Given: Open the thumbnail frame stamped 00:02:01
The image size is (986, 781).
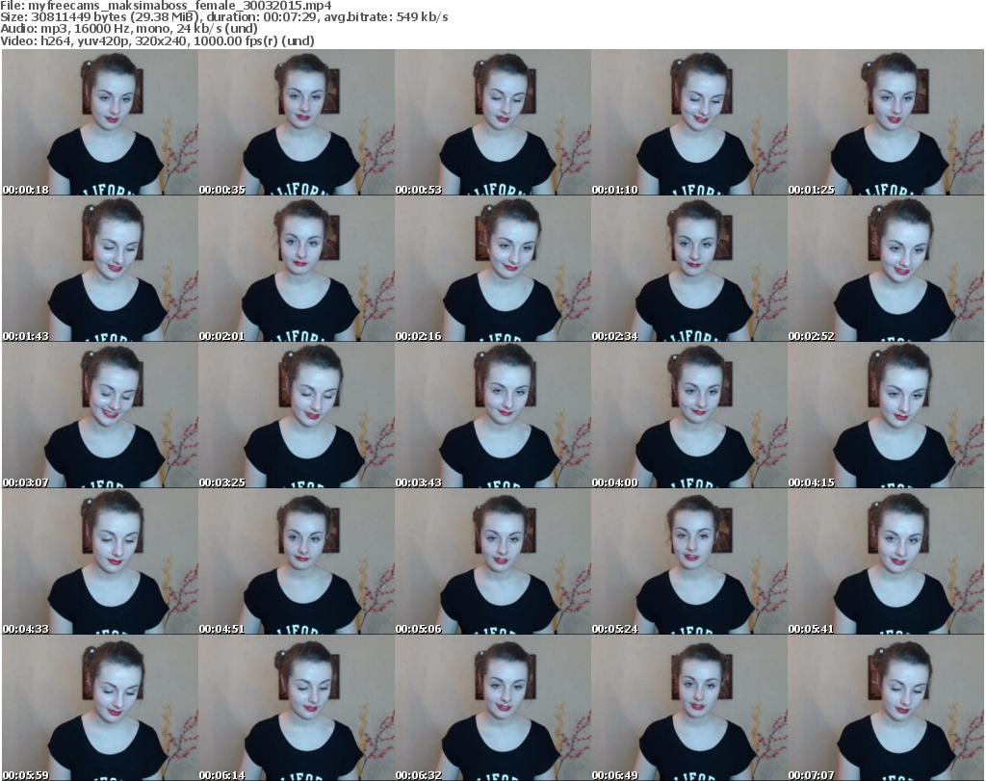Looking at the screenshot, I should click(x=297, y=269).
